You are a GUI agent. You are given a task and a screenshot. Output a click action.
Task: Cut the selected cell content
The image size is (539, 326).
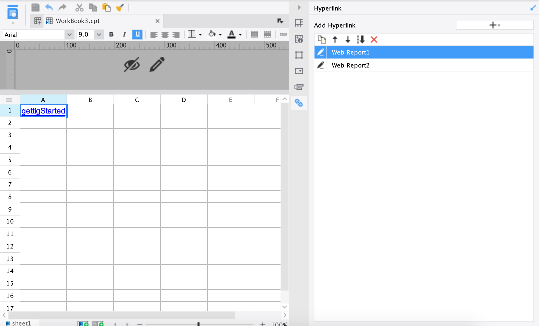tap(79, 8)
